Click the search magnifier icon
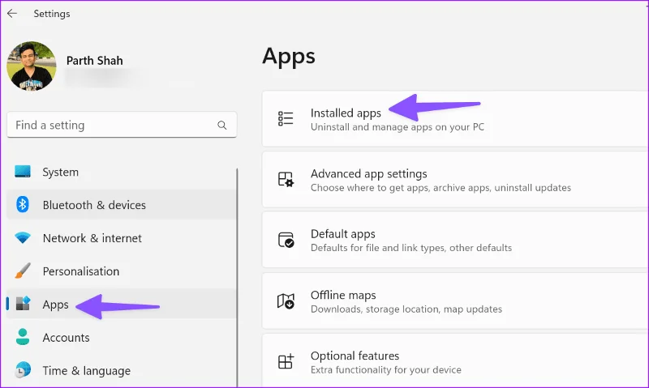The height and width of the screenshot is (388, 649). pyautogui.click(x=221, y=125)
